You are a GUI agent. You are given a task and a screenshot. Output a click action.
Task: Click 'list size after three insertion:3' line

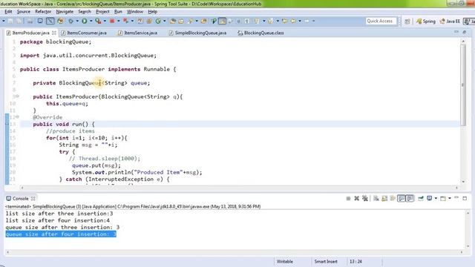pyautogui.click(x=59, y=214)
